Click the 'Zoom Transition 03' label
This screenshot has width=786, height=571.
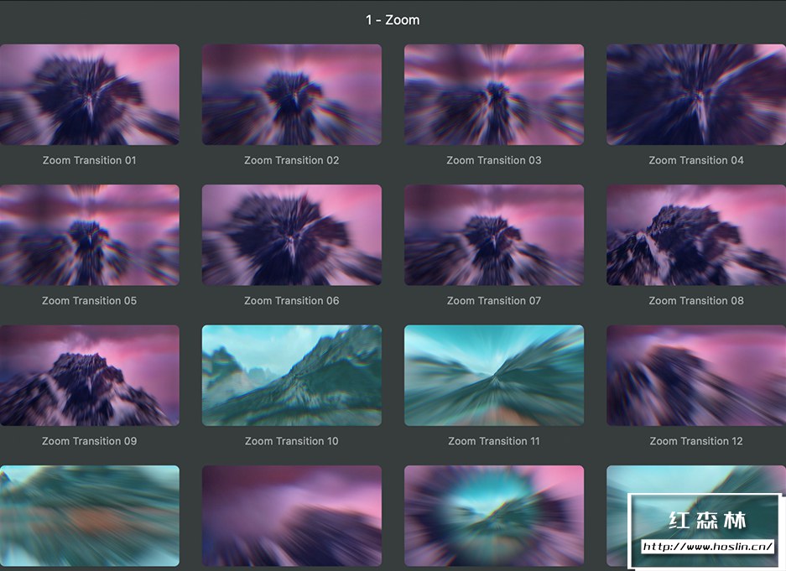[494, 160]
